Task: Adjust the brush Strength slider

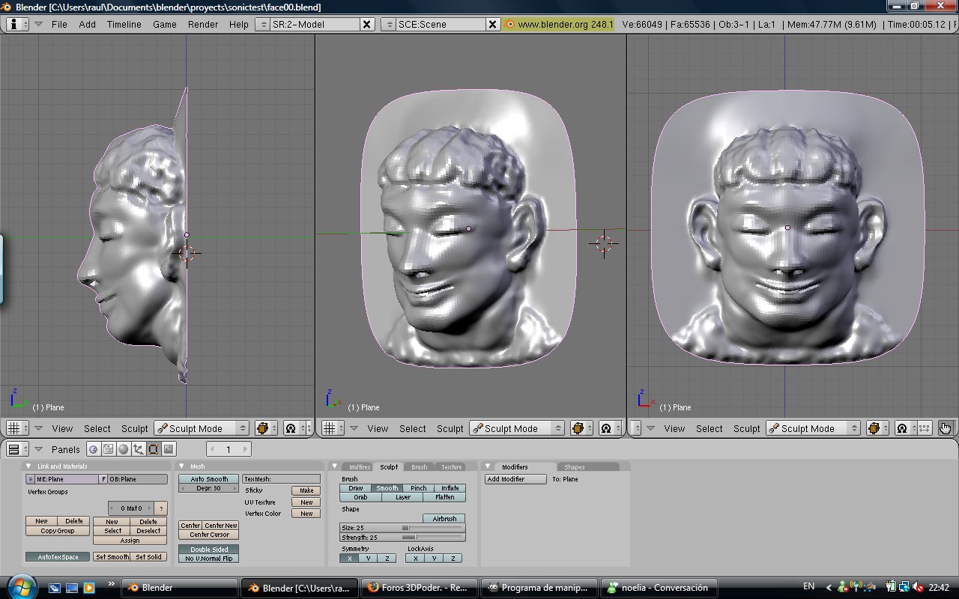Action: (403, 538)
